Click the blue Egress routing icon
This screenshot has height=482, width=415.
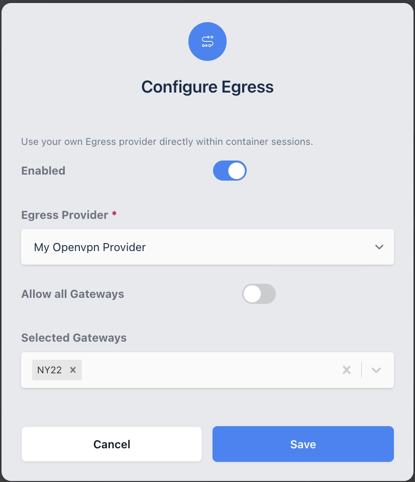click(207, 42)
